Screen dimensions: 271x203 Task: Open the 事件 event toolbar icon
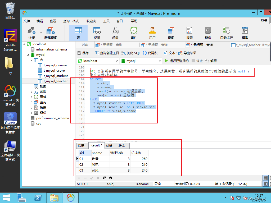[x=134, y=33]
